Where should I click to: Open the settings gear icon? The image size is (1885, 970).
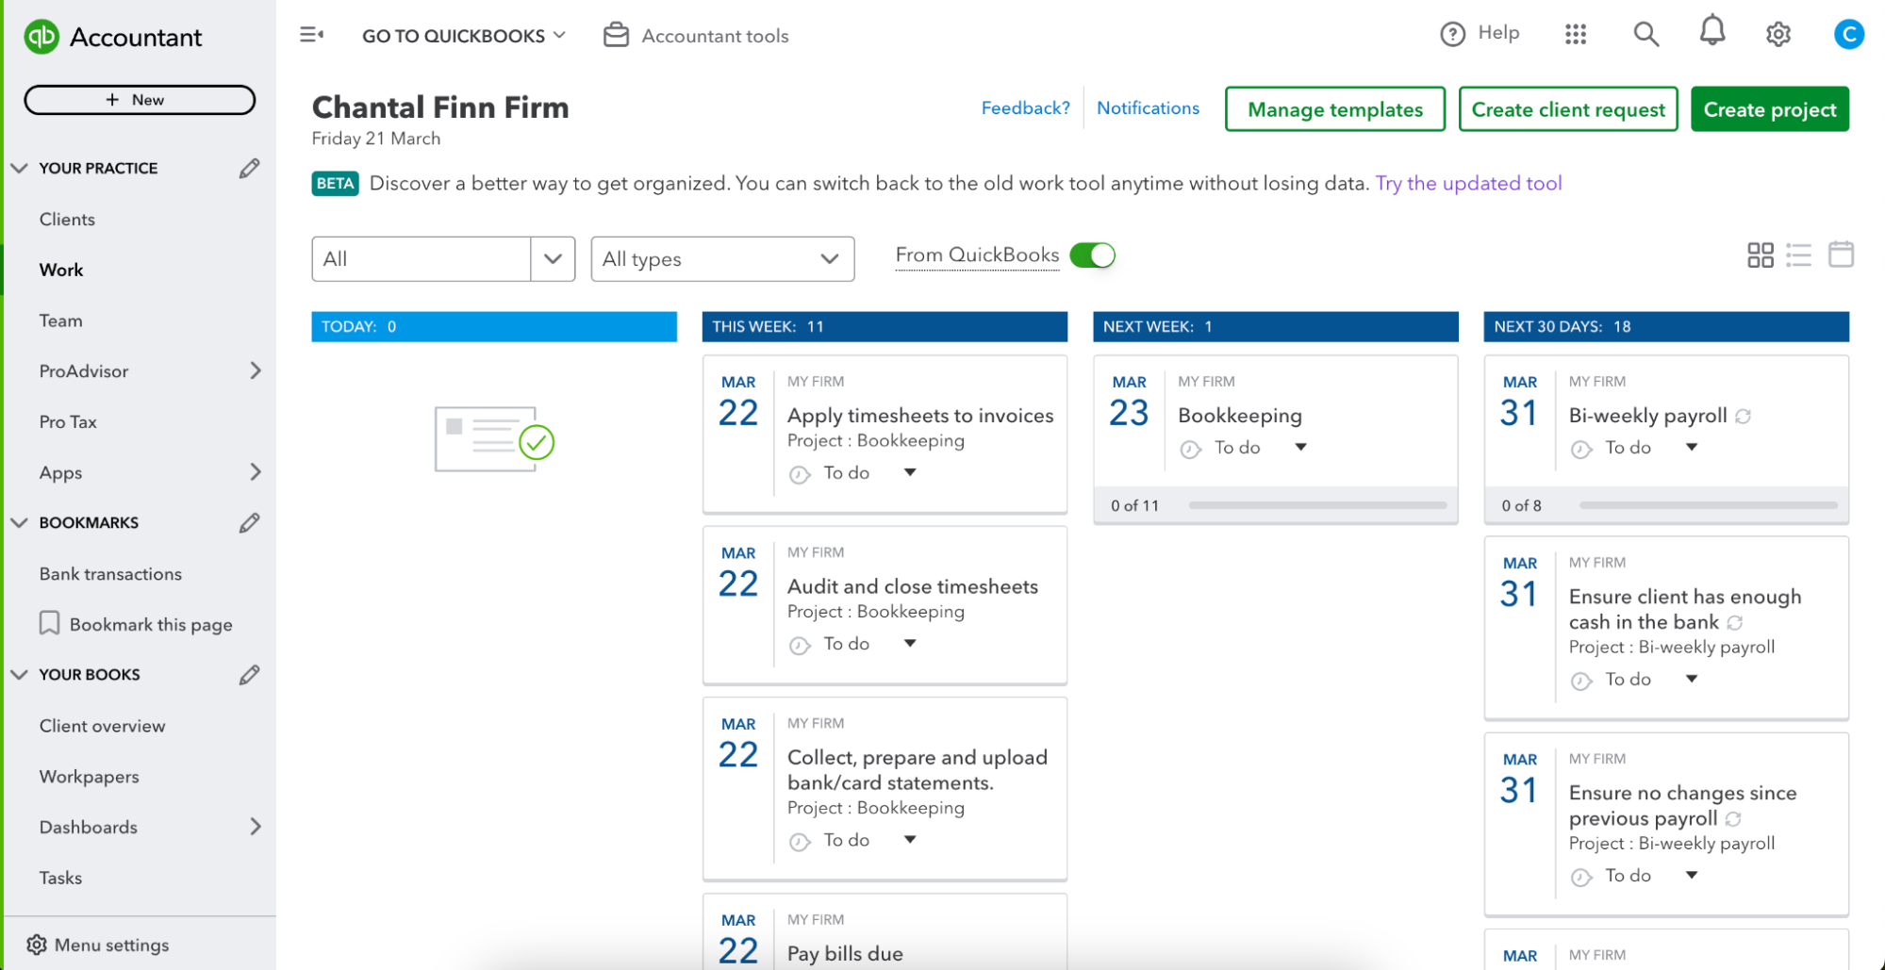pyautogui.click(x=1778, y=35)
